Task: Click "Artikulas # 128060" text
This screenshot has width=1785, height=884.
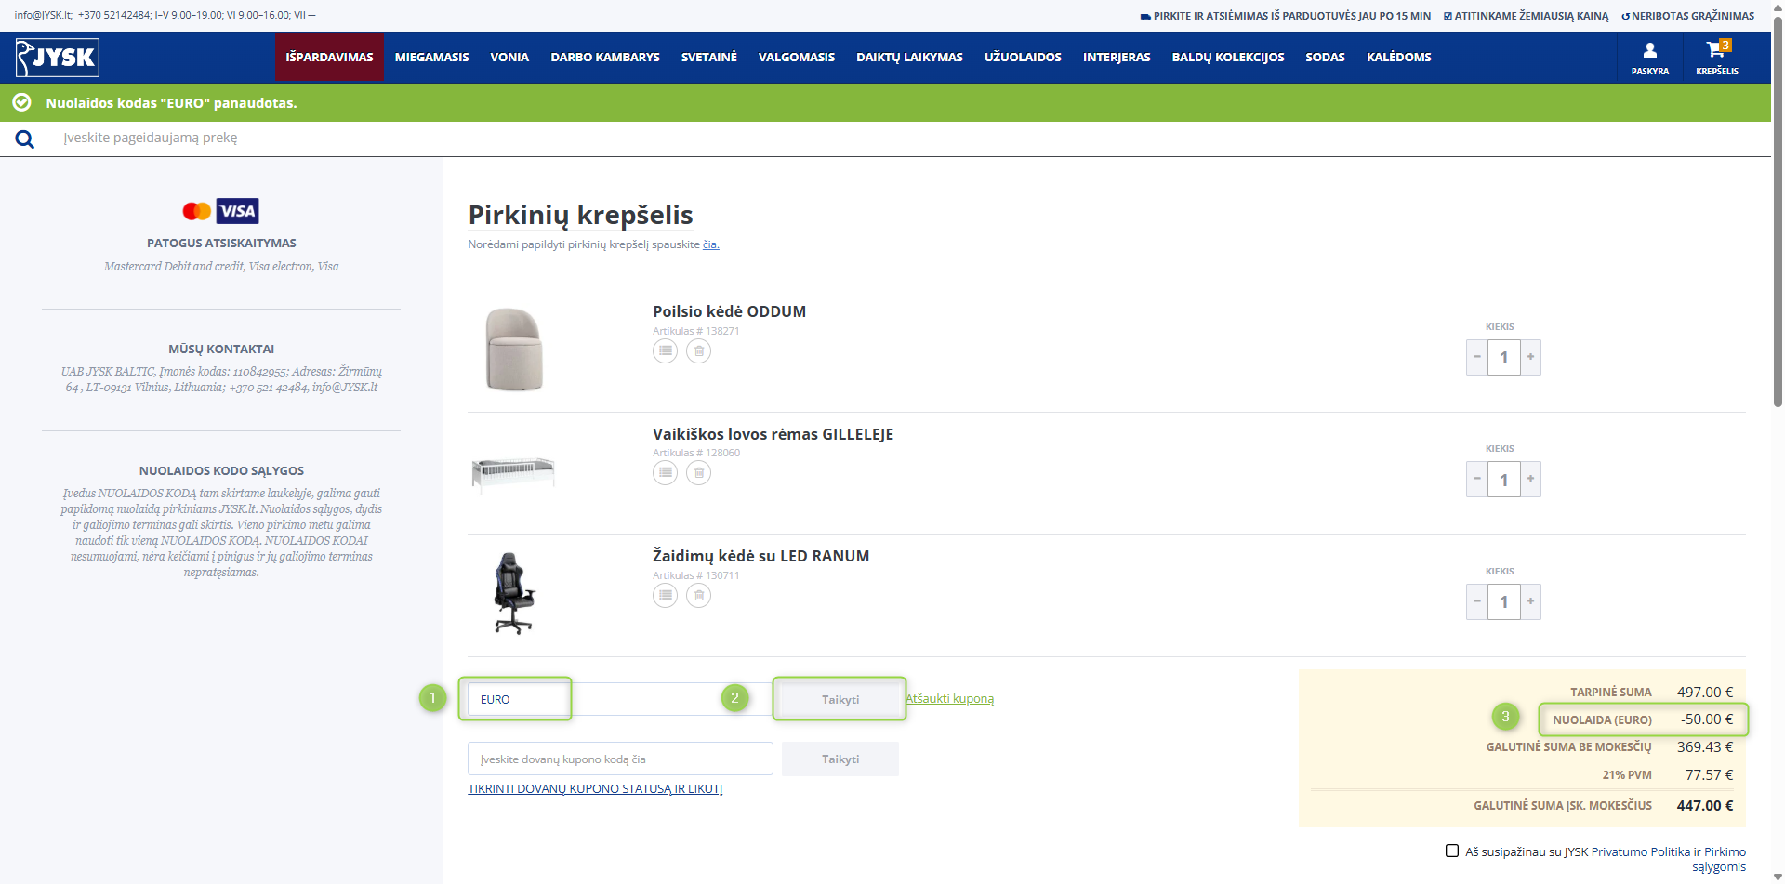Action: click(x=696, y=453)
